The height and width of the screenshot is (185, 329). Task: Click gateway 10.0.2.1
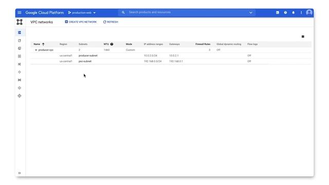(174, 55)
